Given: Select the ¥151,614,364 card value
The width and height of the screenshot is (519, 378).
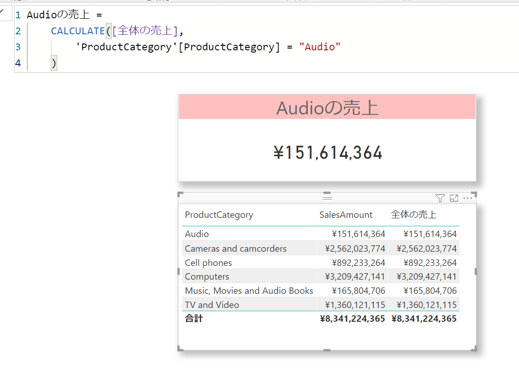Looking at the screenshot, I should pos(328,153).
